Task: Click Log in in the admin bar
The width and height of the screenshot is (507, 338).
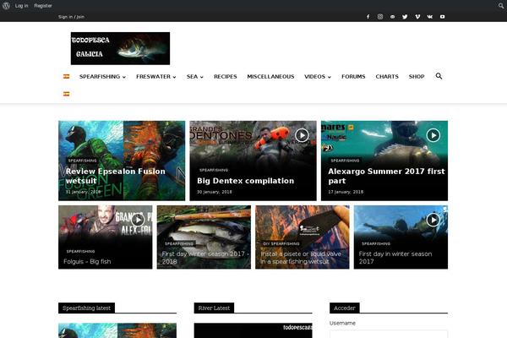Action: tap(22, 6)
